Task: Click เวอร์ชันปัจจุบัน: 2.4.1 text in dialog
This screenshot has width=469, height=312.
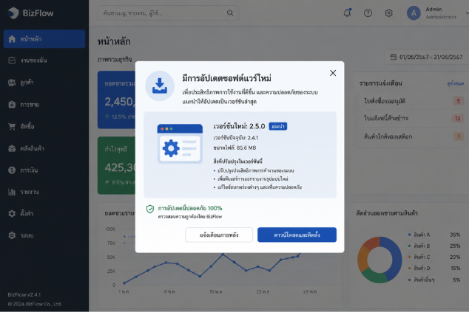Action: (x=236, y=138)
